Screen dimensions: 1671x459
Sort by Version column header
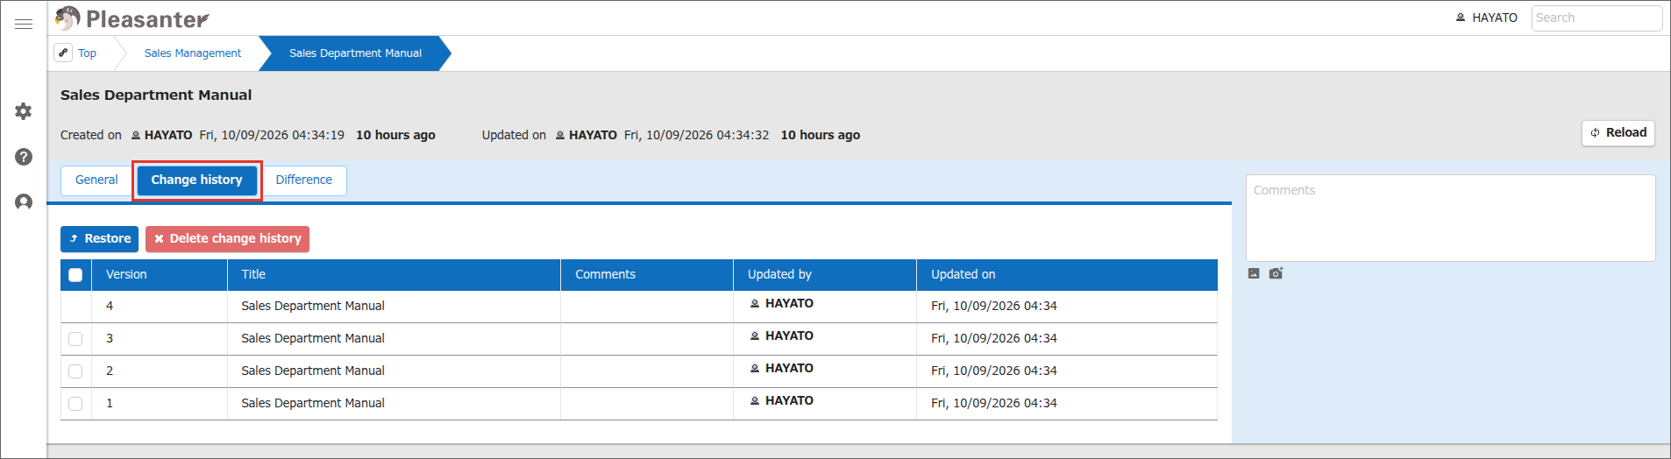(x=160, y=274)
